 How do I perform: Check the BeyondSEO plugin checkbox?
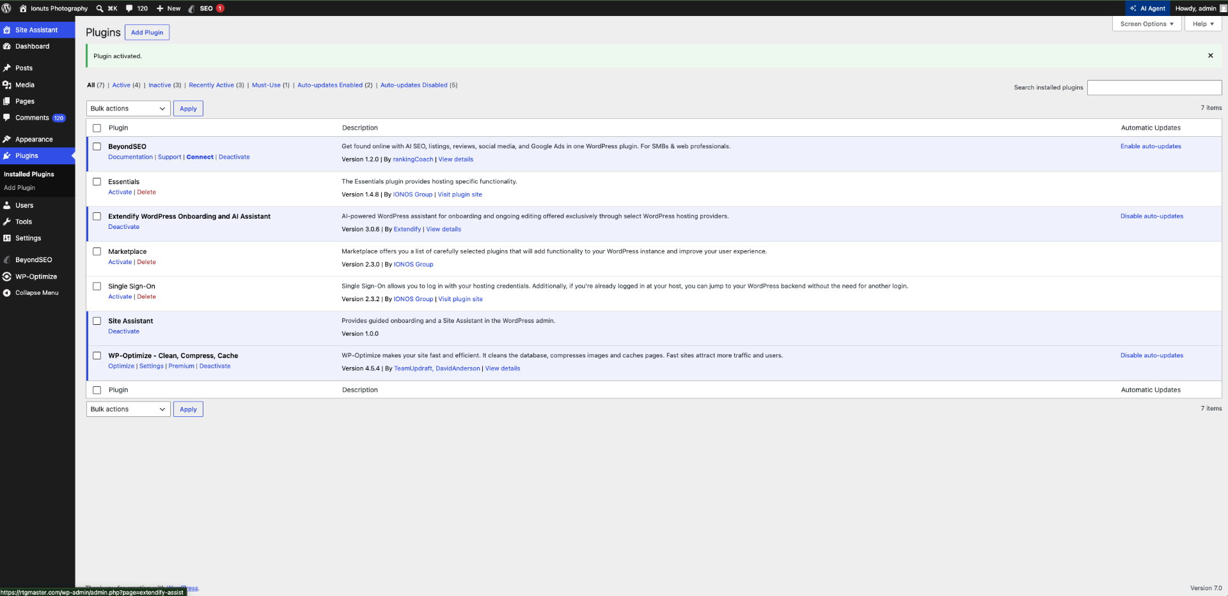click(x=97, y=146)
